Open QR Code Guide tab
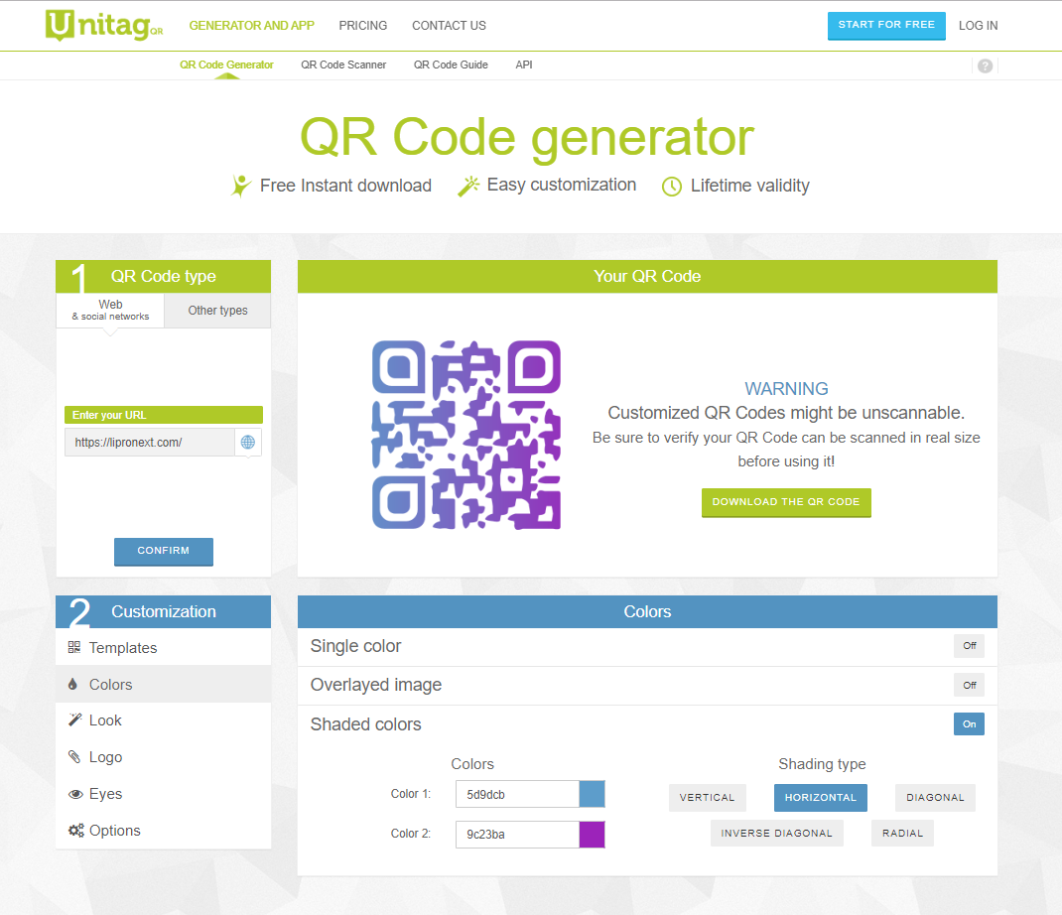 point(451,65)
